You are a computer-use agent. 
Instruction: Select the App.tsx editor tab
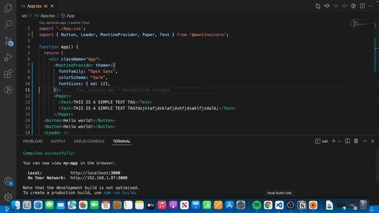[37, 6]
